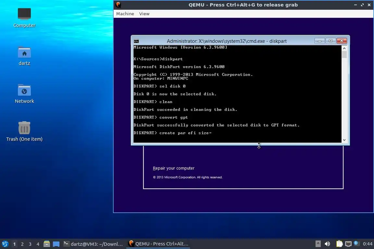Close the cmd.exe diskpart window
This screenshot has height=249, width=374.
(x=342, y=41)
